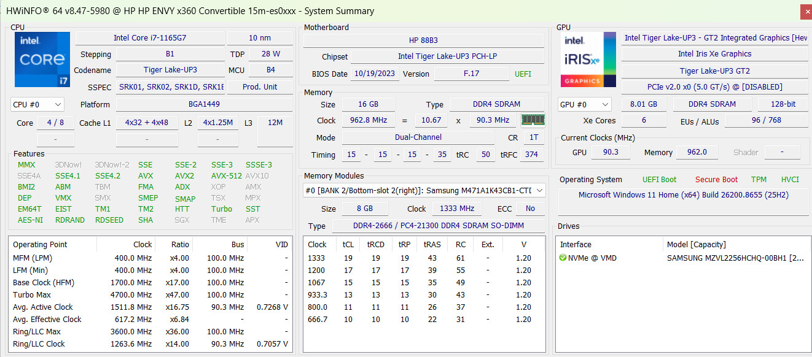Click the Operating Point column header
Image resolution: width=812 pixels, height=357 pixels.
tap(53, 244)
